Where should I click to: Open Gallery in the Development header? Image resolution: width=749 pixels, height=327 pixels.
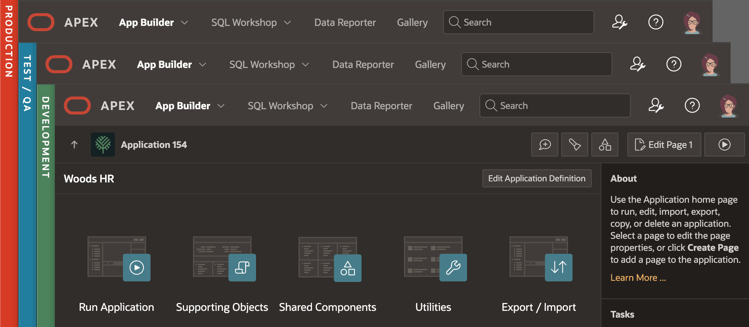[x=449, y=106]
